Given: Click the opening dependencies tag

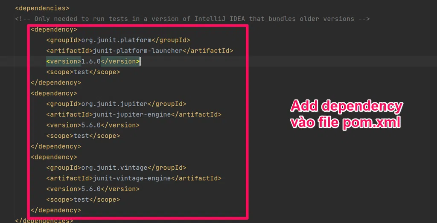Looking at the screenshot, I should 42,8.
